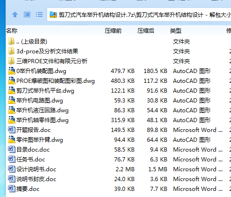This screenshot has height=197, width=231.
Task: Click the Word icon of 开题报告.doc
Action: click(x=12, y=130)
